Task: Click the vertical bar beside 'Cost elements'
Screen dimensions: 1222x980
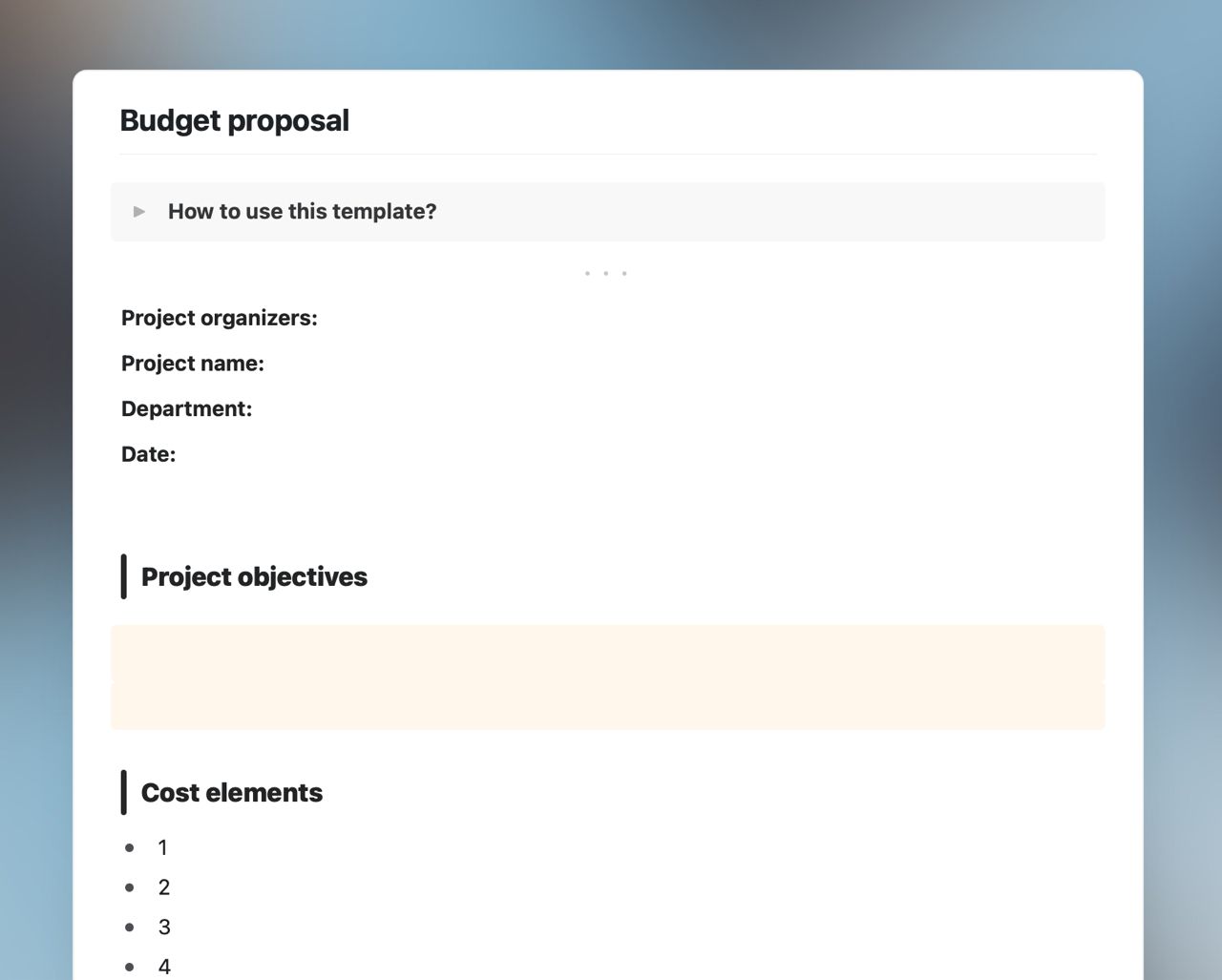Action: (124, 792)
